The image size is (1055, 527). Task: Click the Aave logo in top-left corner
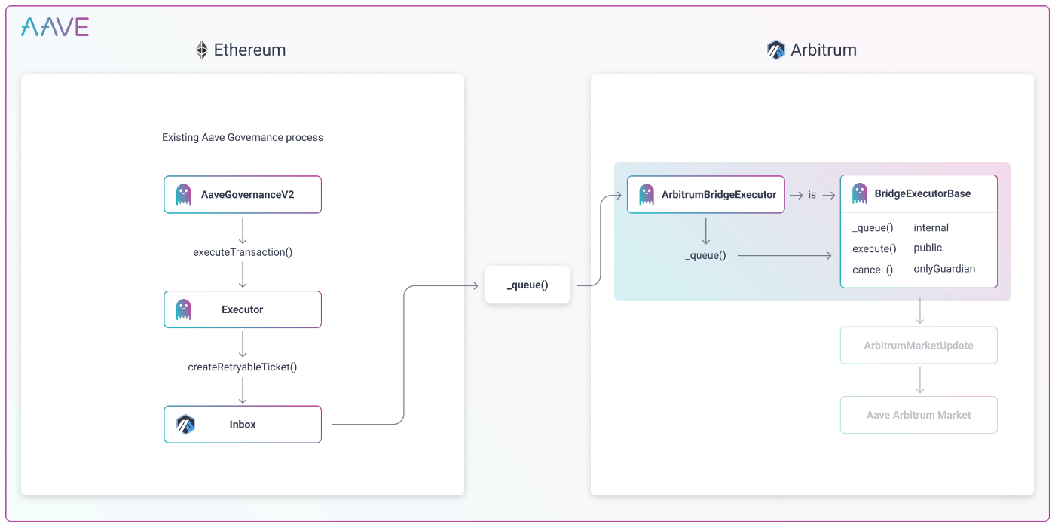point(55,27)
